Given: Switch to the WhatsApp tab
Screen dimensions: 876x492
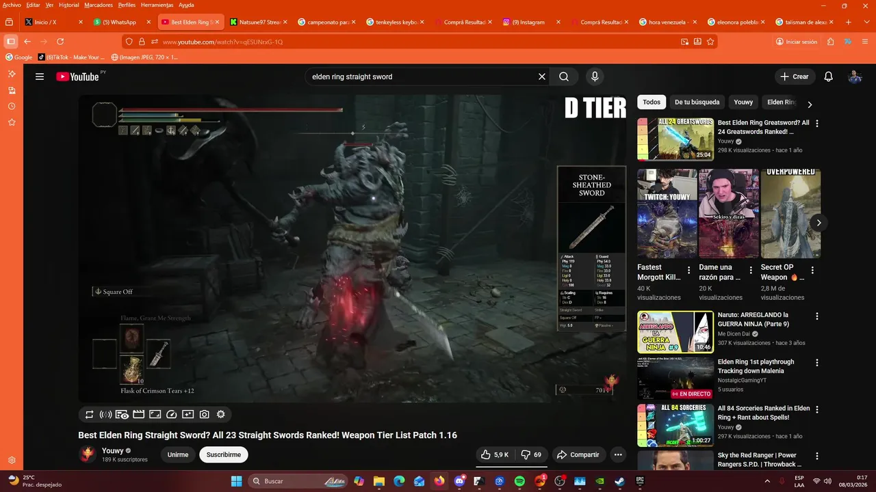Looking at the screenshot, I should point(121,22).
